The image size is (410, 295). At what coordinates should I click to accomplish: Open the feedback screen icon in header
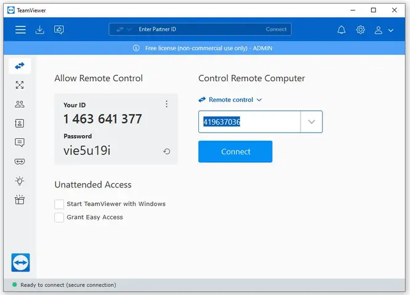tap(59, 29)
